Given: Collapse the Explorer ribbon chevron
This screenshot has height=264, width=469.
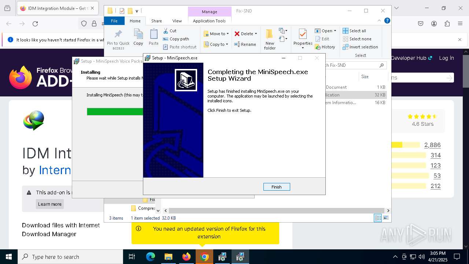Looking at the screenshot, I should click(x=379, y=21).
